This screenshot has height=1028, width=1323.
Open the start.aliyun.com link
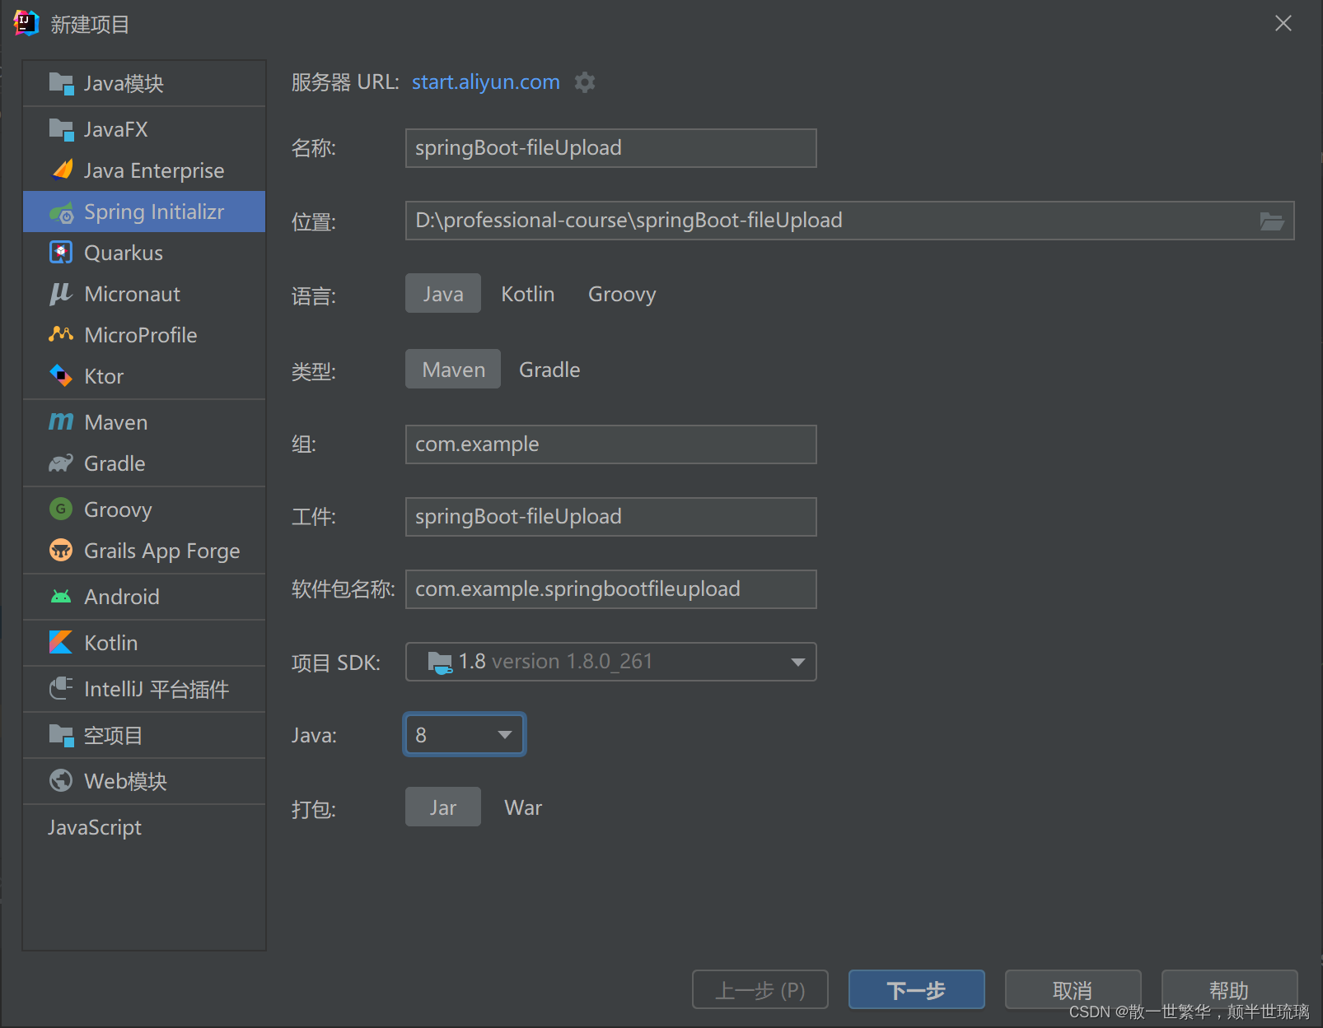click(484, 82)
